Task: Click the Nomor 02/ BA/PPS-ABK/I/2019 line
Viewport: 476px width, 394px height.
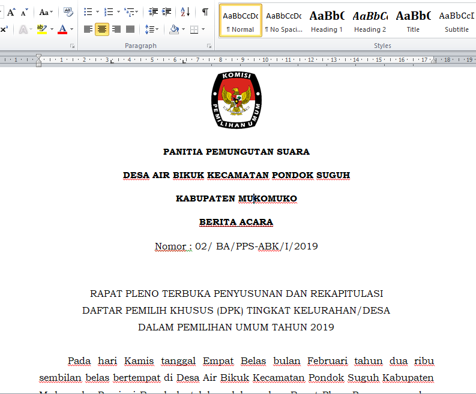Action: coord(236,246)
